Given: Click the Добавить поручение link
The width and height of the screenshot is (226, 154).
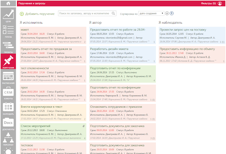Looking at the screenshot, I should 40,14.
